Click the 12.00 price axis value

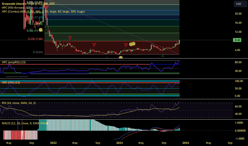coord(238,32)
